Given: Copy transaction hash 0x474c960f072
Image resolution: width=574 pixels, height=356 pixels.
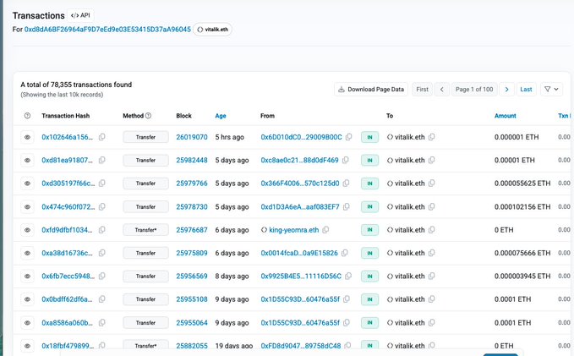Looking at the screenshot, I should coord(102,206).
